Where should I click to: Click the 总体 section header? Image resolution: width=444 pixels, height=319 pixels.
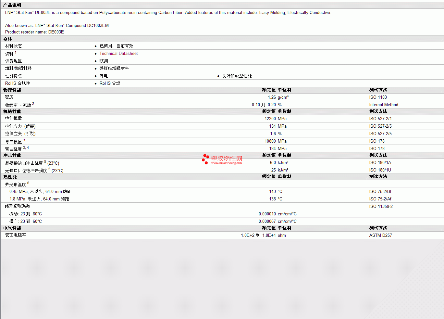coord(7,39)
